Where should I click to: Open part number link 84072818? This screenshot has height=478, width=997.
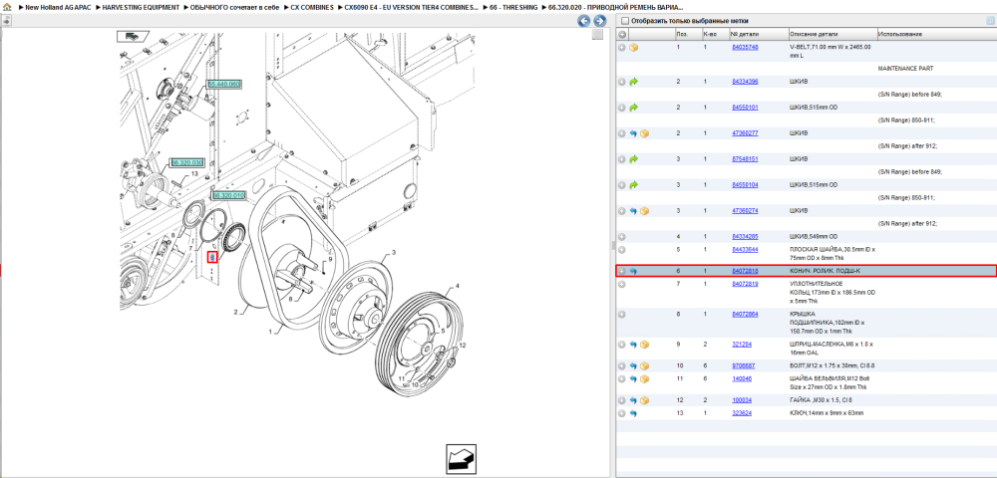pyautogui.click(x=745, y=271)
